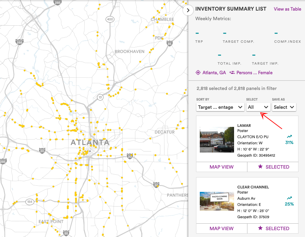Click Orientation: W on the Lamar card
Viewport: 305px width, 237px height.
coord(250,143)
